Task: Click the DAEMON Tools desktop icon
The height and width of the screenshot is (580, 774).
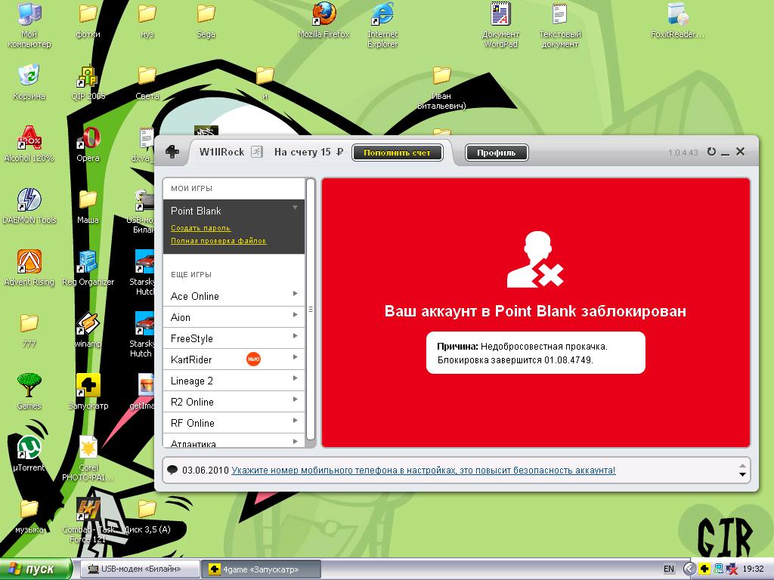Action: pos(29,202)
